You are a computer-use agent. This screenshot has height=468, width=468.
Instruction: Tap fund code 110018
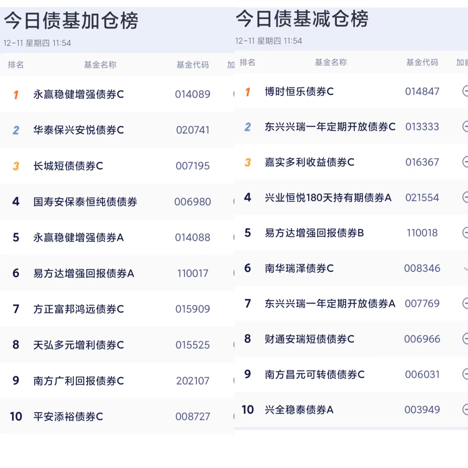point(422,233)
